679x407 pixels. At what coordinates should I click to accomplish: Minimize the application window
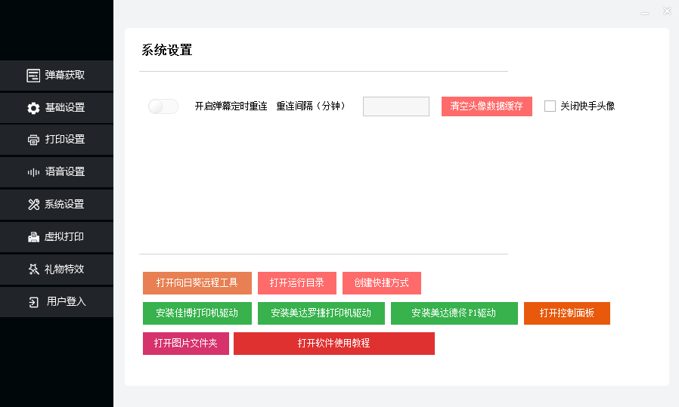pyautogui.click(x=644, y=12)
